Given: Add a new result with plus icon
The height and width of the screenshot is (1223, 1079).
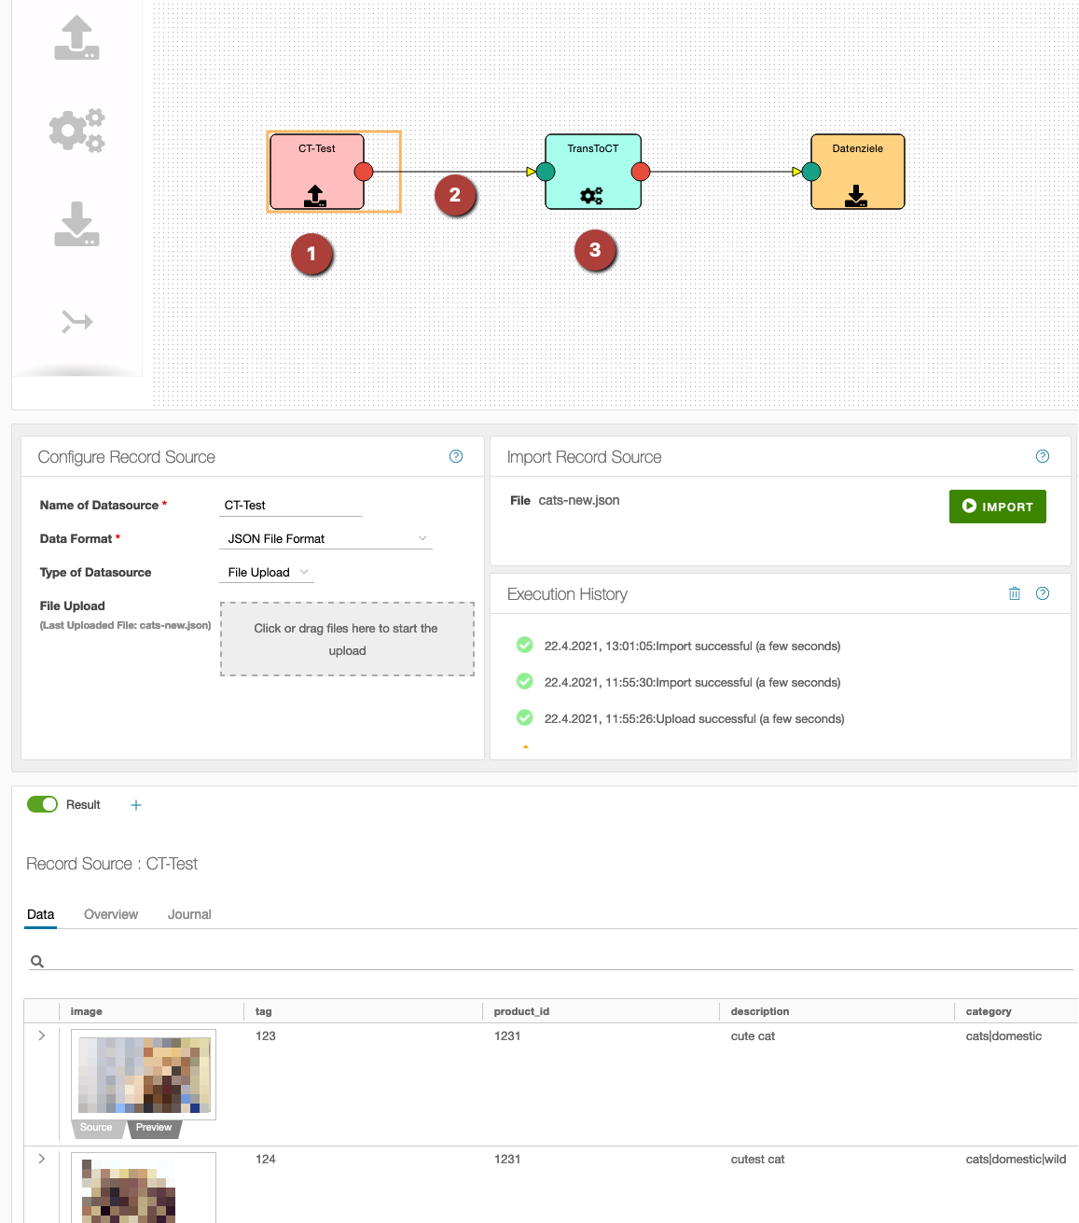Looking at the screenshot, I should click(x=136, y=805).
